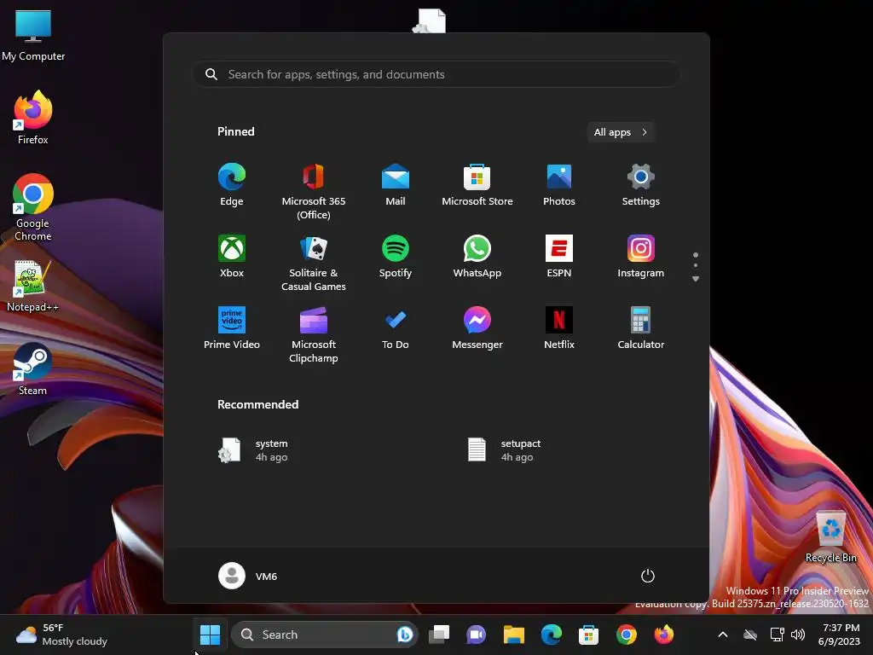Select the Firefox desktop shortcut
The width and height of the screenshot is (873, 655).
pos(33,118)
